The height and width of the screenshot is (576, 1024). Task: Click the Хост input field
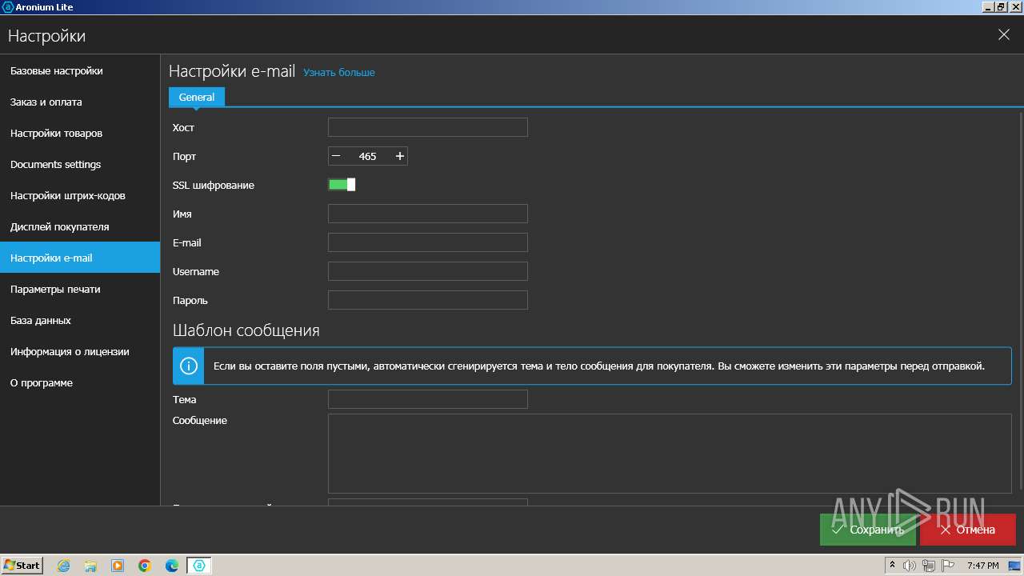pos(428,127)
